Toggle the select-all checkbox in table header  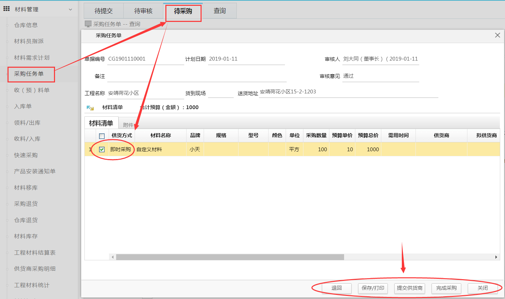click(102, 136)
